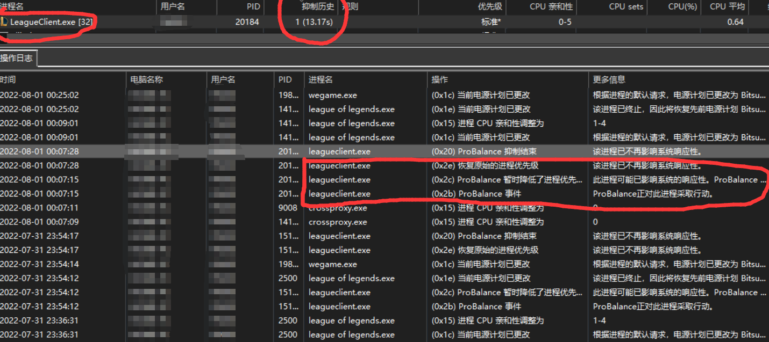Click the CPU 平均 column header
This screenshot has width=769, height=342.
727,7
